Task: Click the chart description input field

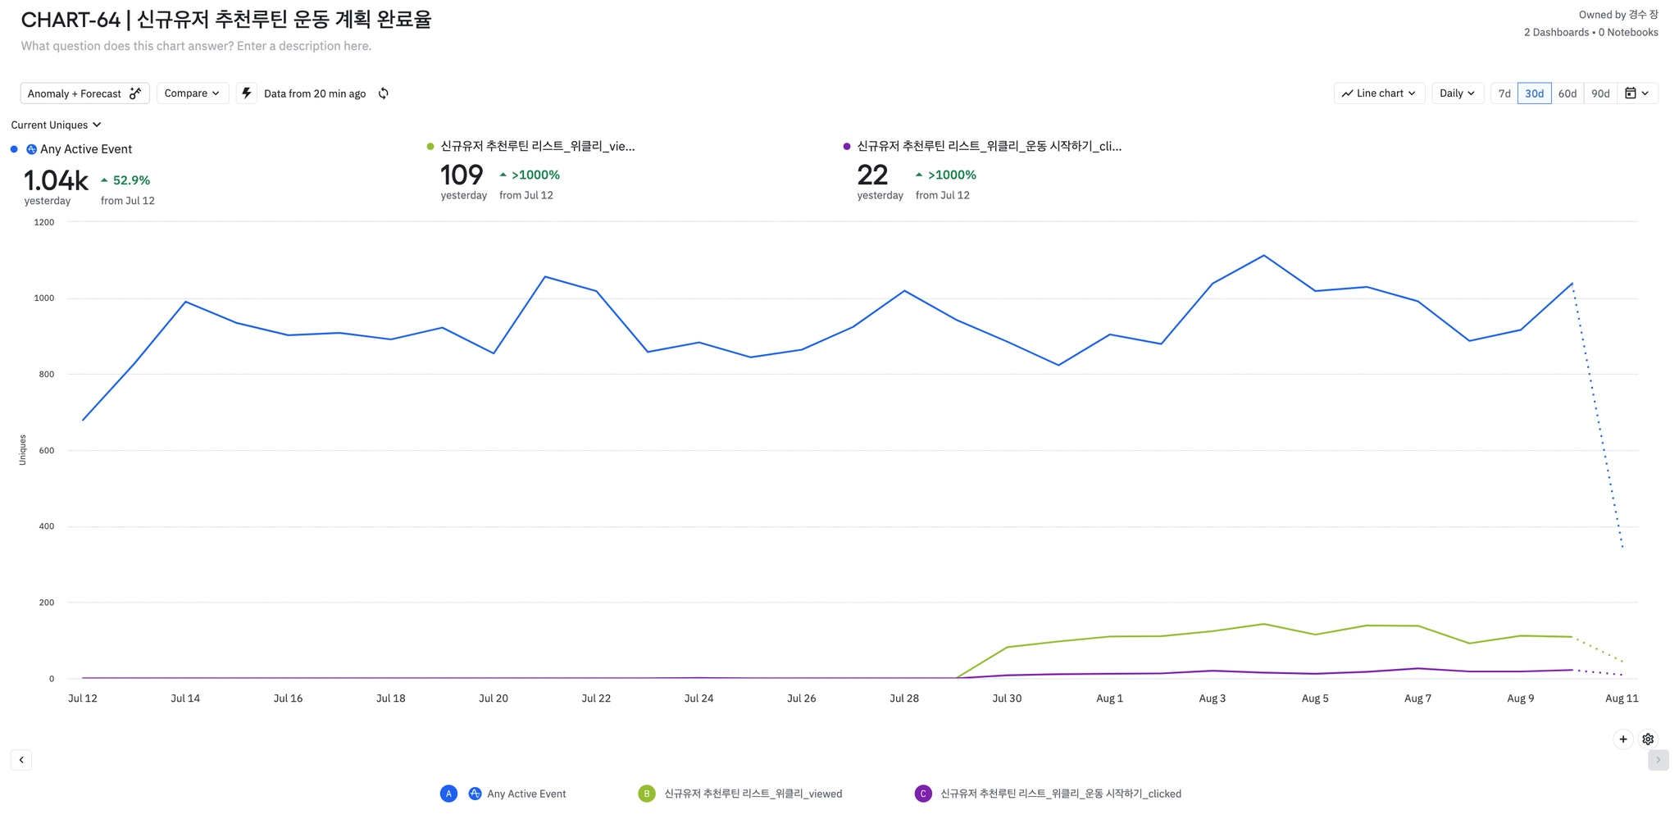Action: 196,46
